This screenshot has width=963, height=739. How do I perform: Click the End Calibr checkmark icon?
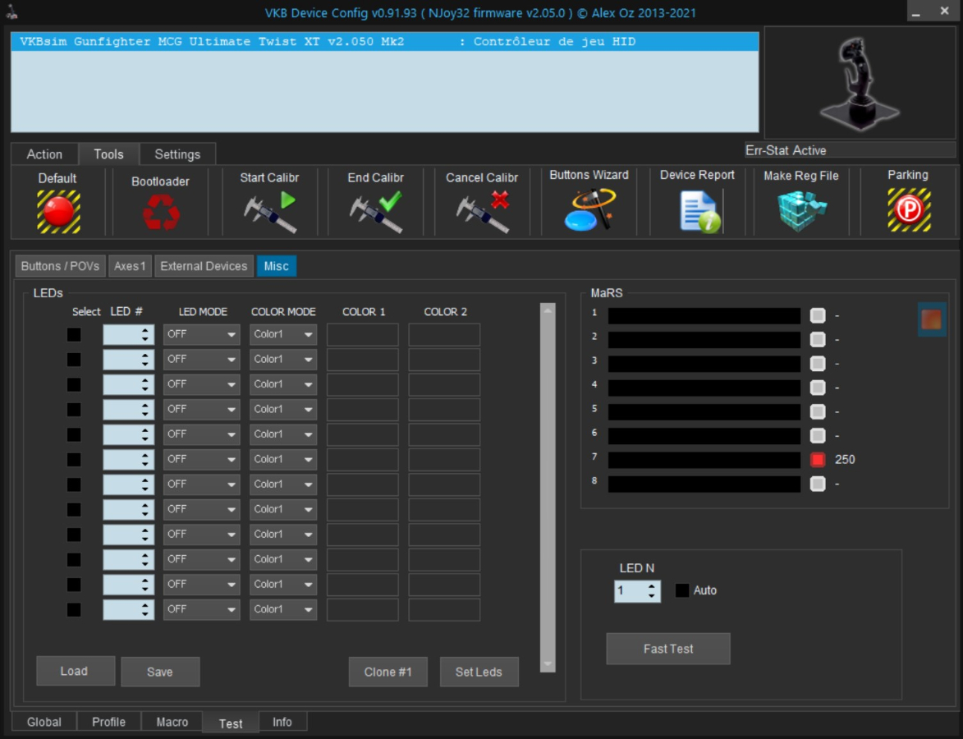point(375,212)
